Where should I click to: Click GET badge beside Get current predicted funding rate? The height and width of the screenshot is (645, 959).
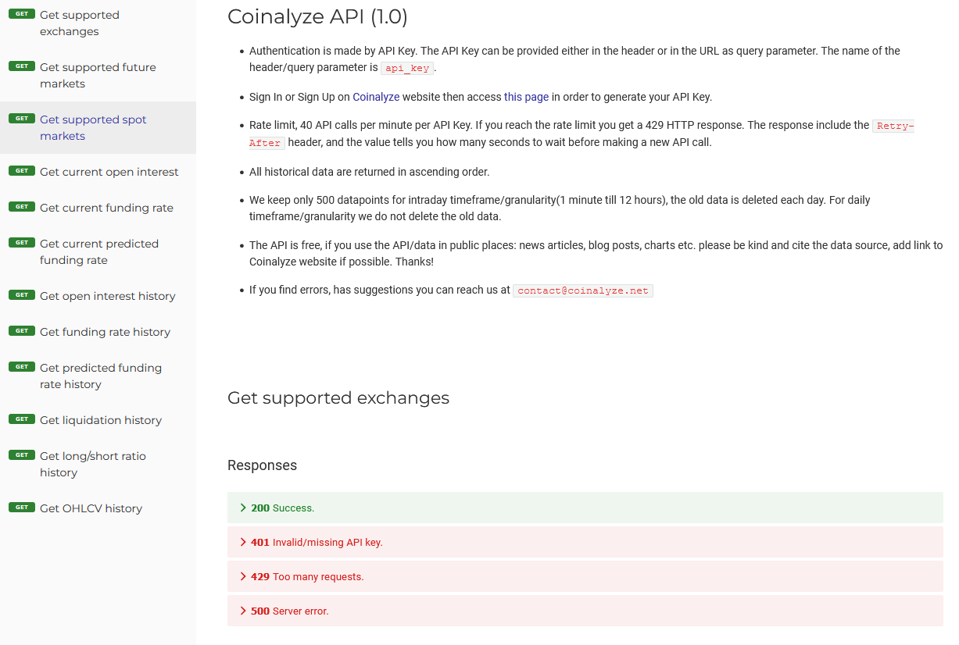pyautogui.click(x=22, y=243)
